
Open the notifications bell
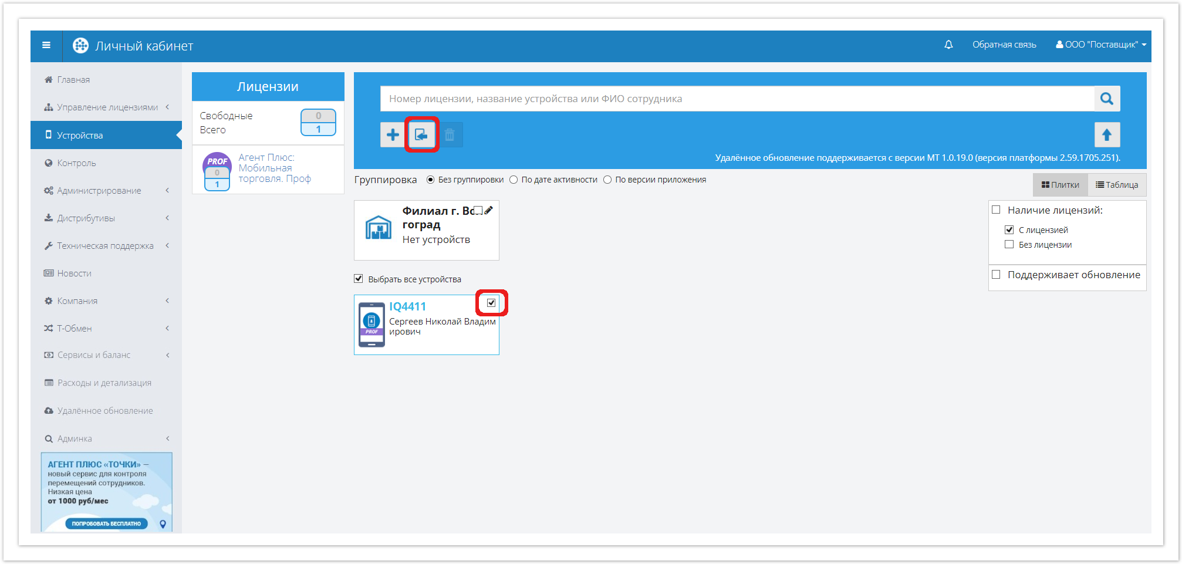tap(948, 45)
